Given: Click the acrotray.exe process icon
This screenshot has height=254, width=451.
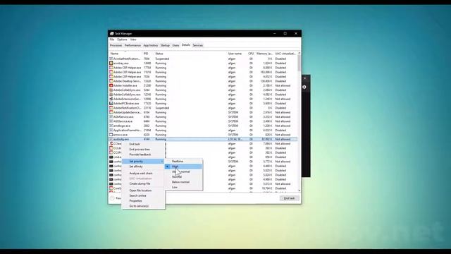Looking at the screenshot, I should click(x=111, y=63).
